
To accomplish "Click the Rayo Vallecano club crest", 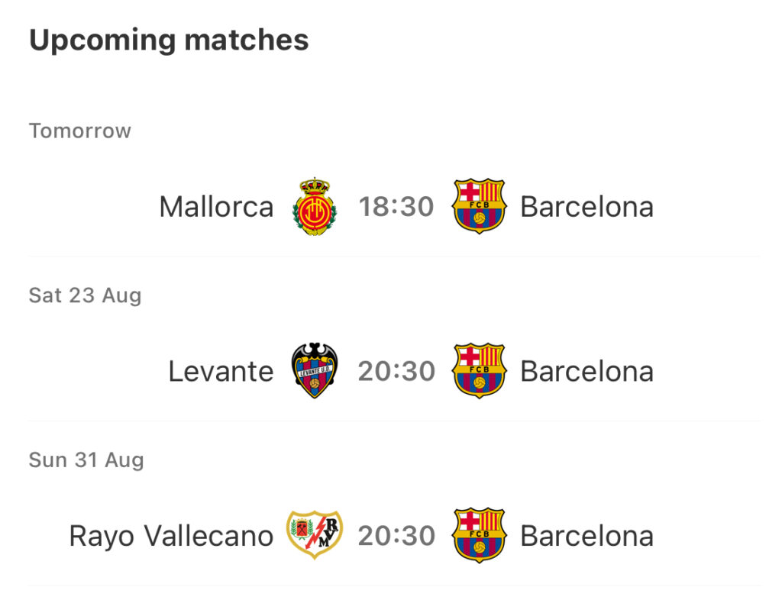I will (x=314, y=534).
